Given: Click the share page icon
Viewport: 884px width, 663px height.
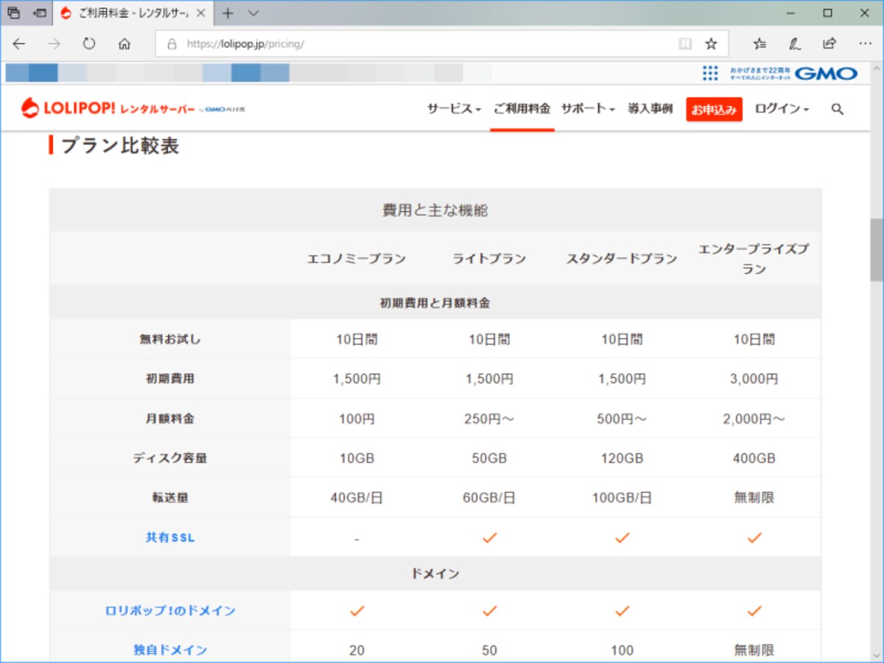Looking at the screenshot, I should [829, 44].
